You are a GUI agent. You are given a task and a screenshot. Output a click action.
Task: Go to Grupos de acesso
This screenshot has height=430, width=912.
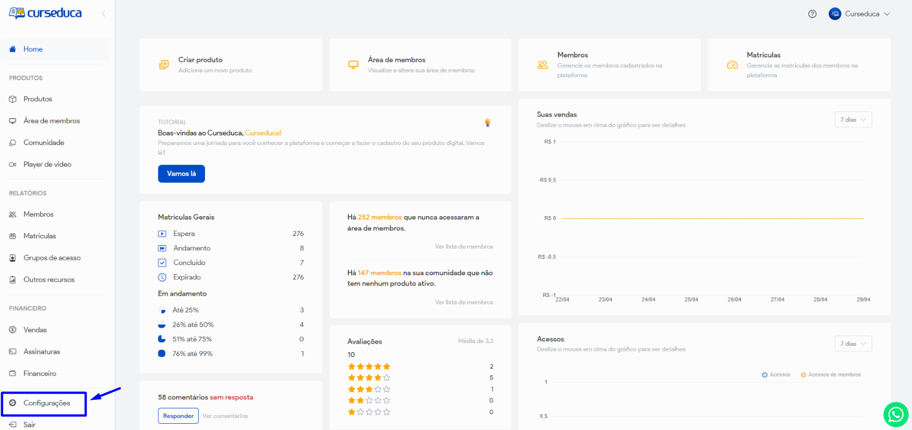(52, 258)
